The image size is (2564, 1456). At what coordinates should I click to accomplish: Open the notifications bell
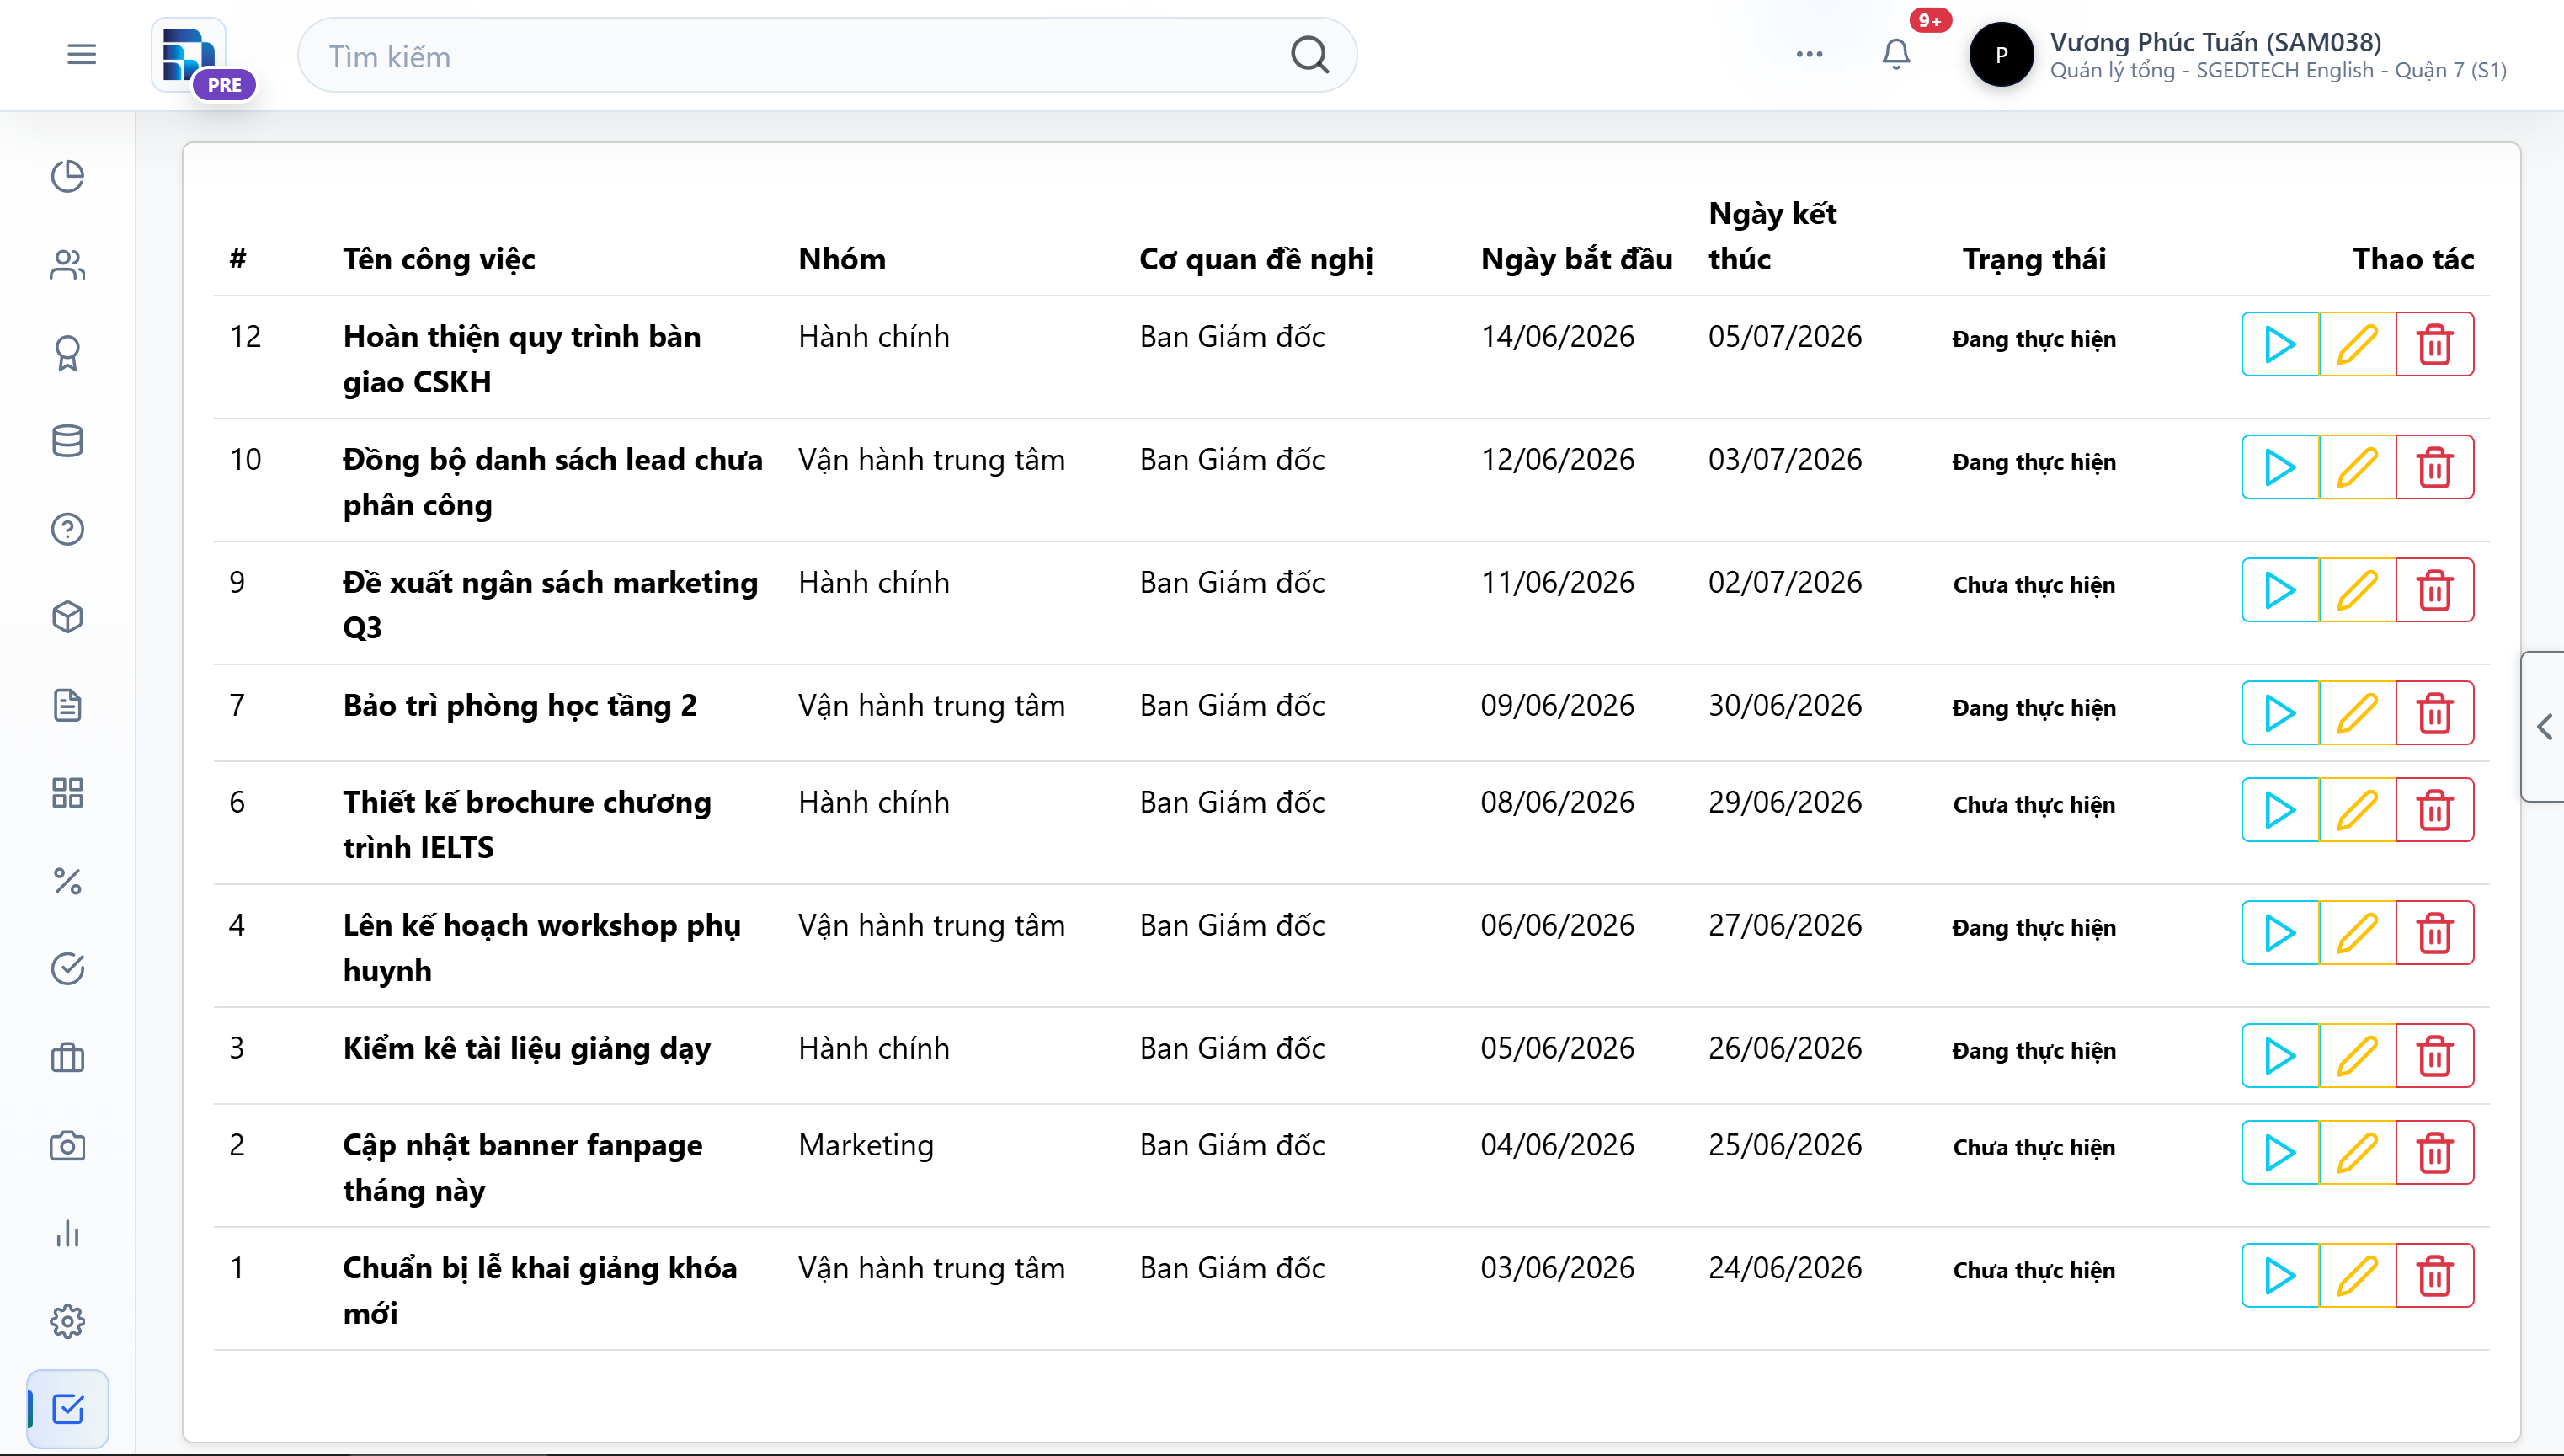1896,54
